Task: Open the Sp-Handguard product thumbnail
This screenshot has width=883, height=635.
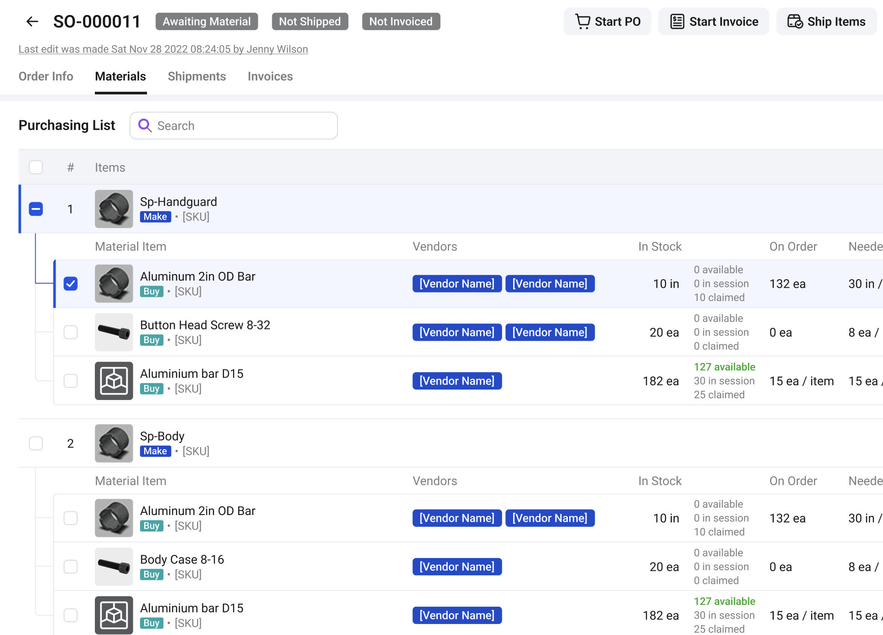Action: [x=114, y=209]
